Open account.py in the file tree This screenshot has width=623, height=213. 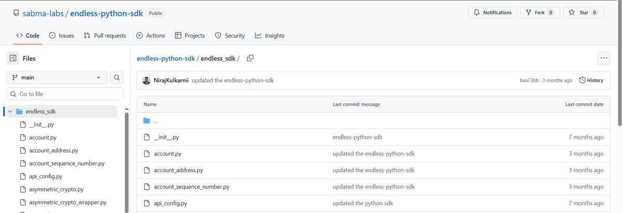[43, 137]
